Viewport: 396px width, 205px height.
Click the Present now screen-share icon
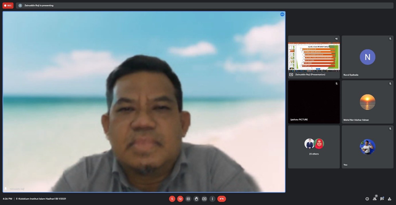[x=204, y=199]
